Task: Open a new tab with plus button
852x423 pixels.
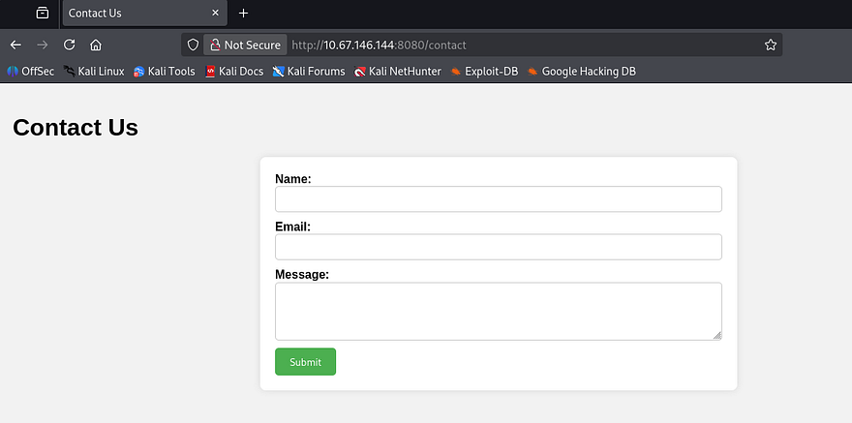Action: coord(243,14)
